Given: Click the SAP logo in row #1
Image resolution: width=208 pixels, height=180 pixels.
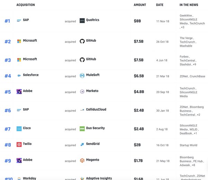Looking at the screenshot, I should click(19, 21).
